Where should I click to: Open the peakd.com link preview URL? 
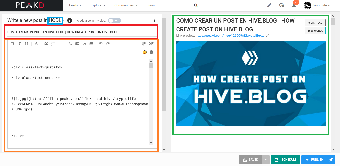(x=230, y=36)
